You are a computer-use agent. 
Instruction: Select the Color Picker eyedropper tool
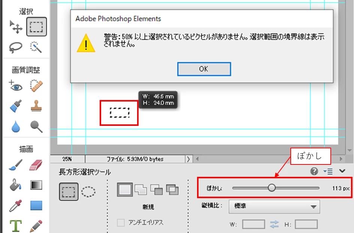16,205
